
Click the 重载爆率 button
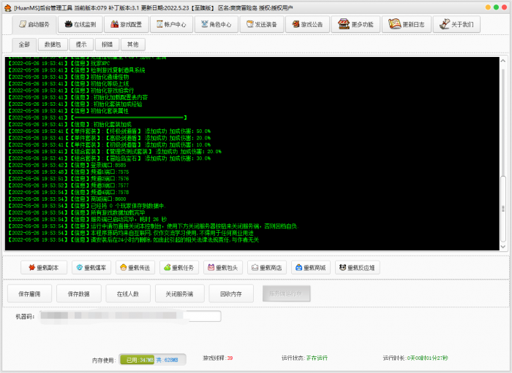[91, 268]
